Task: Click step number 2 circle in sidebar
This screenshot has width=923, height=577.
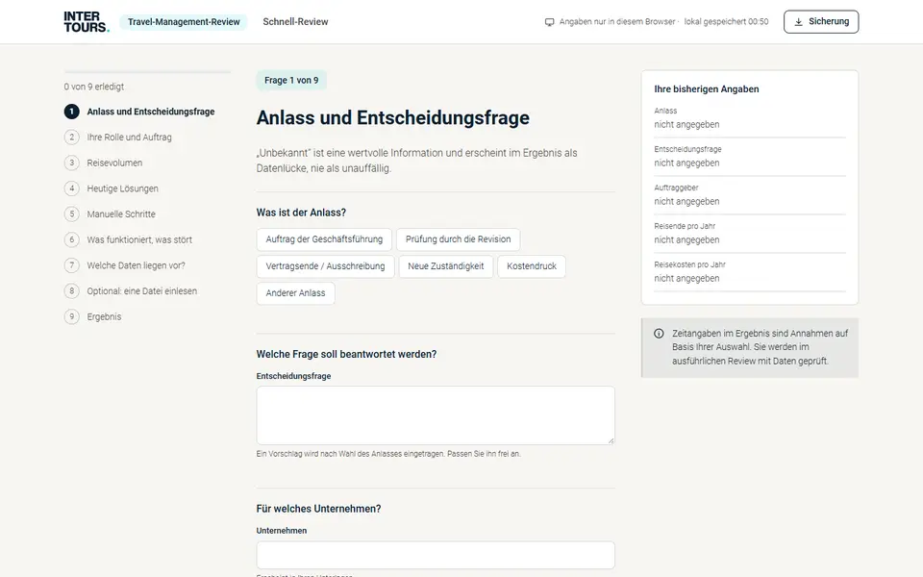Action: (72, 138)
